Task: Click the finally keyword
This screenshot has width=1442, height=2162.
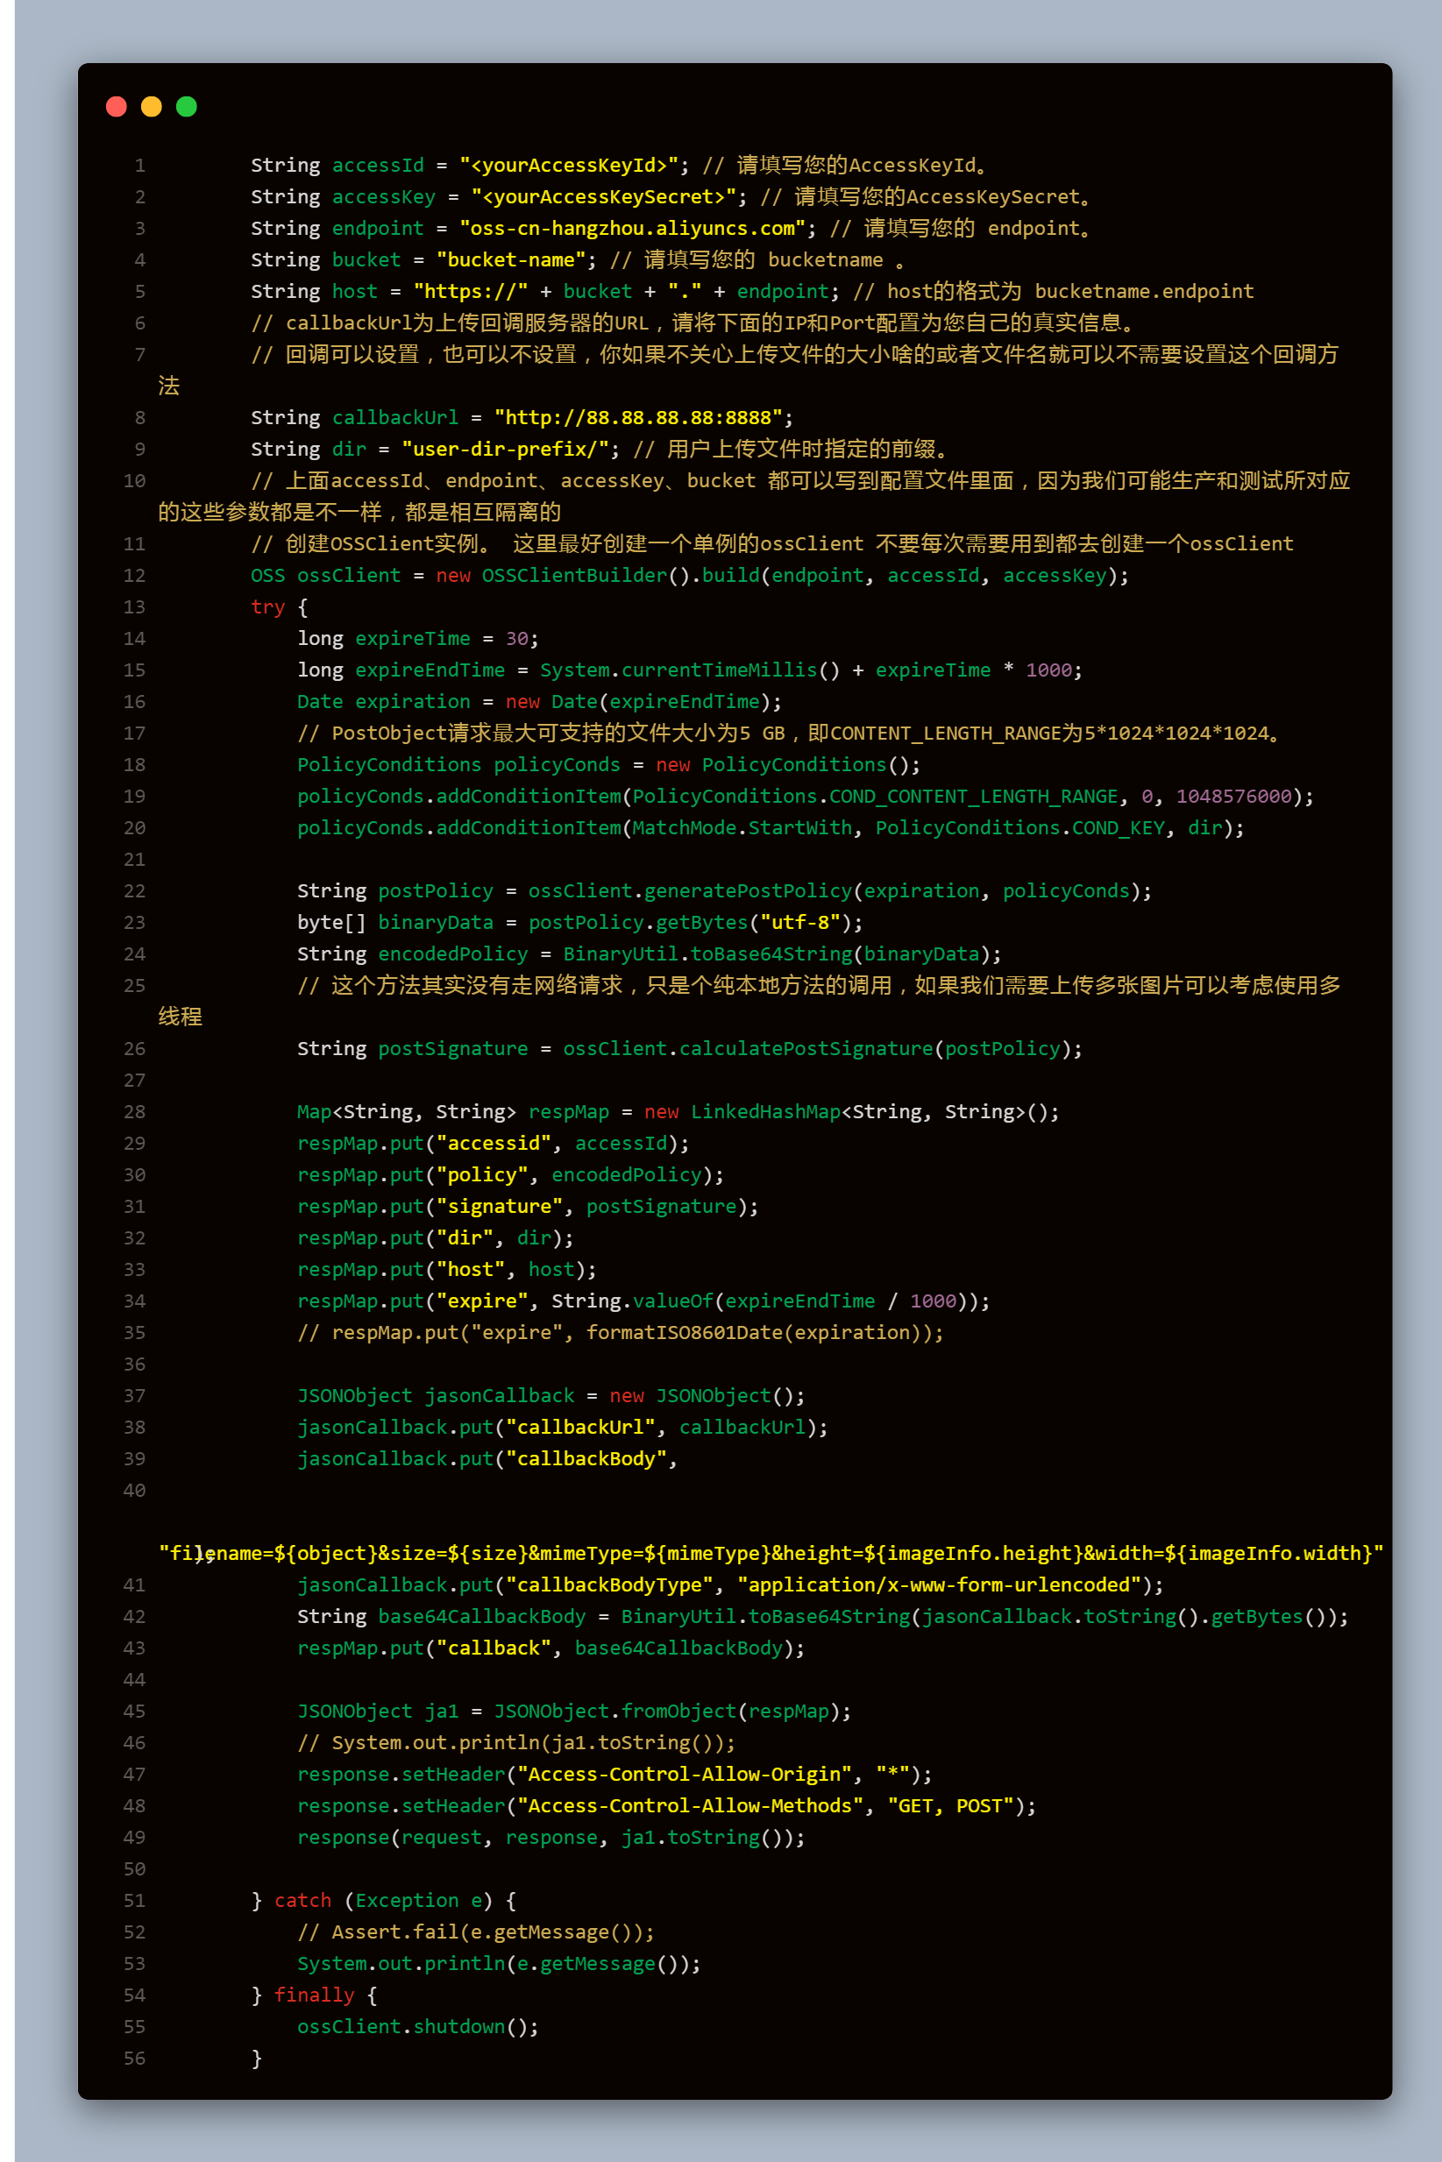Action: (314, 1995)
